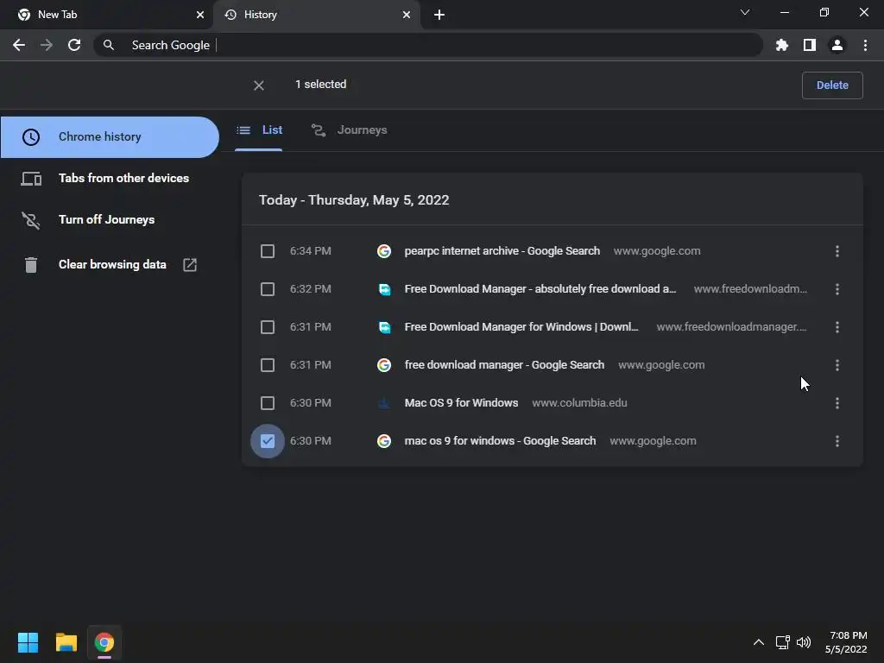Check the pearpc internet archive entry checkbox
The width and height of the screenshot is (884, 663).
[268, 251]
